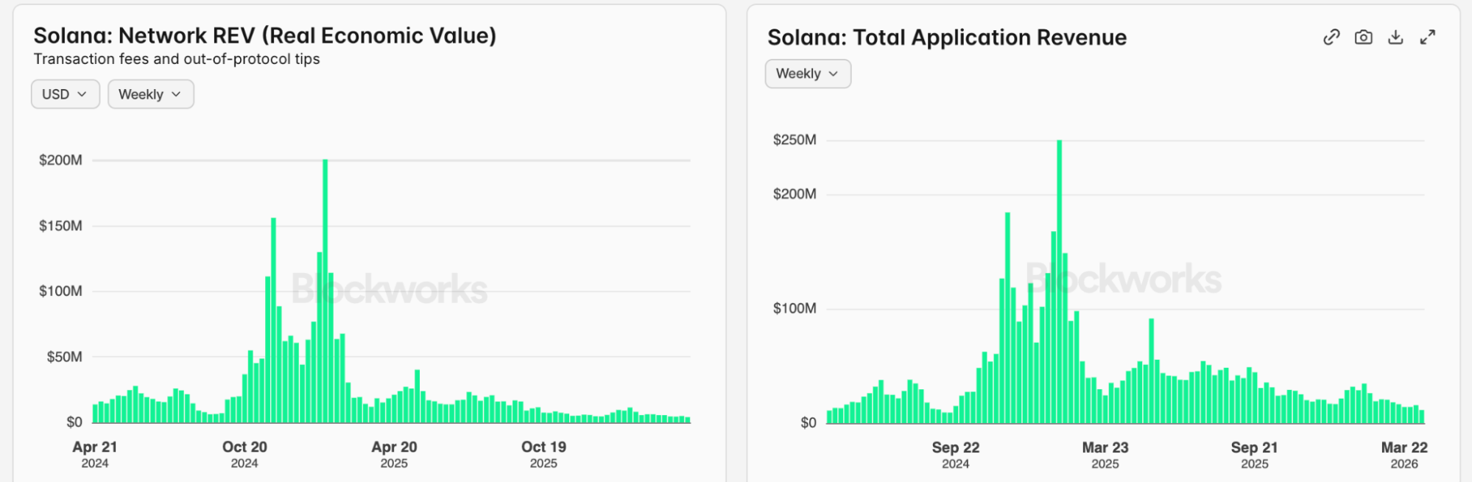Copy link to Total Application Revenue chart
The width and height of the screenshot is (1472, 482).
click(x=1331, y=38)
